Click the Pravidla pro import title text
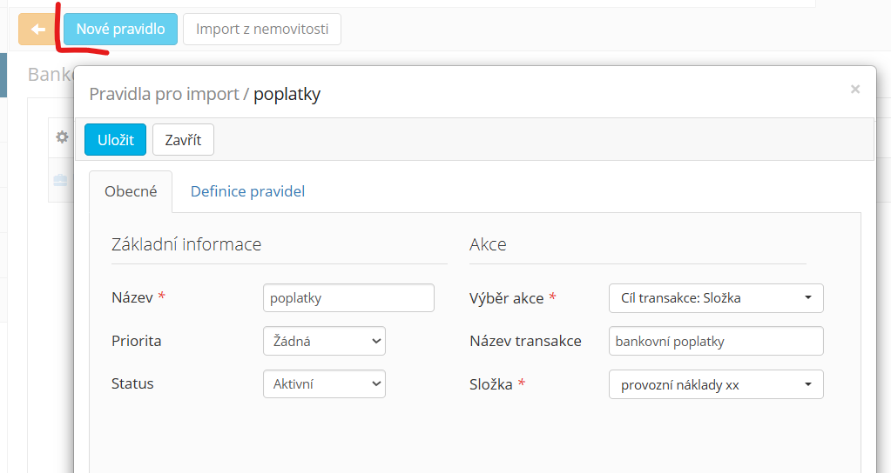Screen dimensions: 891x473 164,94
